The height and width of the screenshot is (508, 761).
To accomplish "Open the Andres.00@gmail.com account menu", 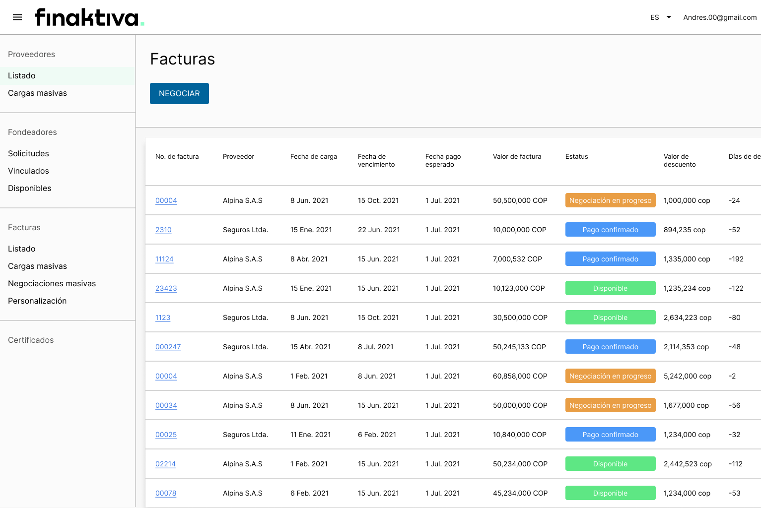I will click(720, 17).
